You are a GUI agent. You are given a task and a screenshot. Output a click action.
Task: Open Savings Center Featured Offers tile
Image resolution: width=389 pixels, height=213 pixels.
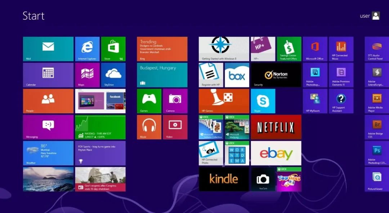pos(289,49)
